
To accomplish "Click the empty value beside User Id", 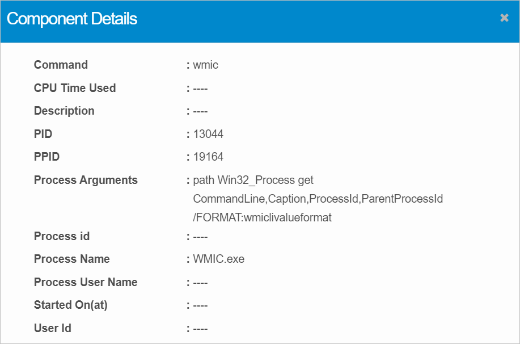I will [x=200, y=328].
